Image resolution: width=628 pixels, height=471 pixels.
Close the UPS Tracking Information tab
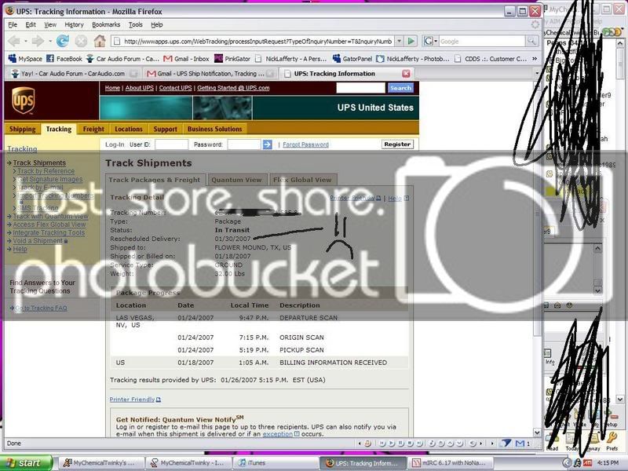[406, 74]
